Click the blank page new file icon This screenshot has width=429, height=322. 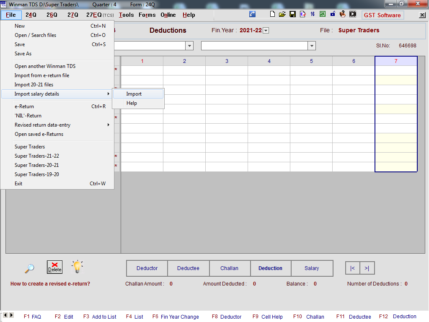pyautogui.click(x=273, y=14)
